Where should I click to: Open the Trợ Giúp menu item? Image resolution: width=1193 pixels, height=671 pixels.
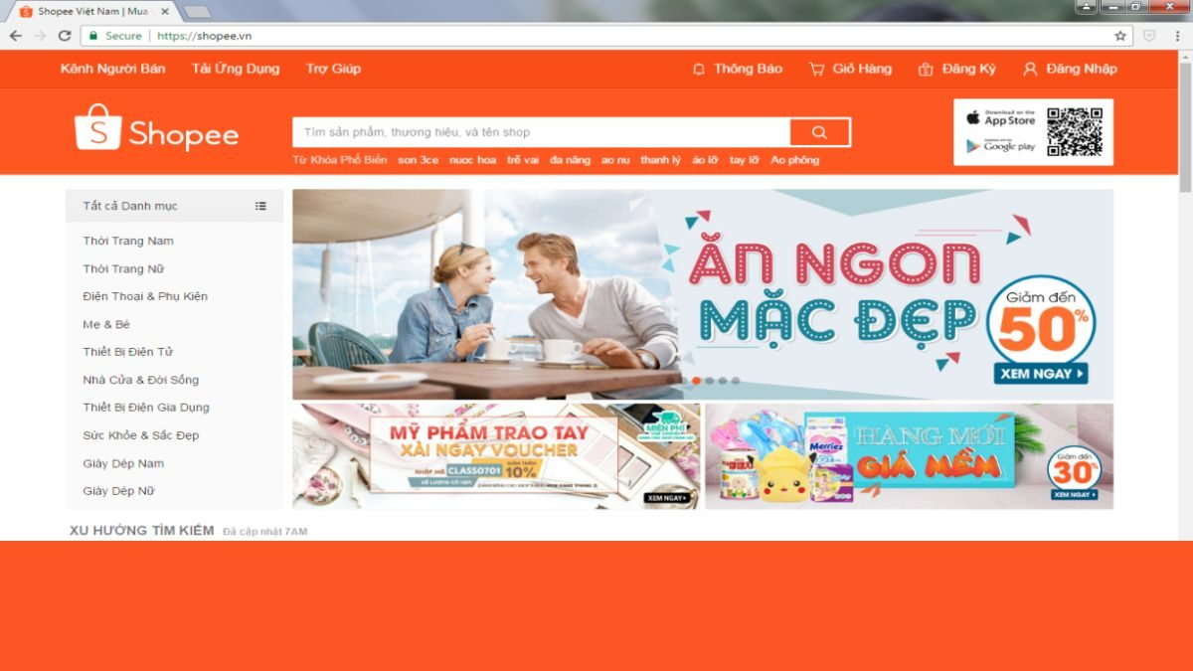333,70
